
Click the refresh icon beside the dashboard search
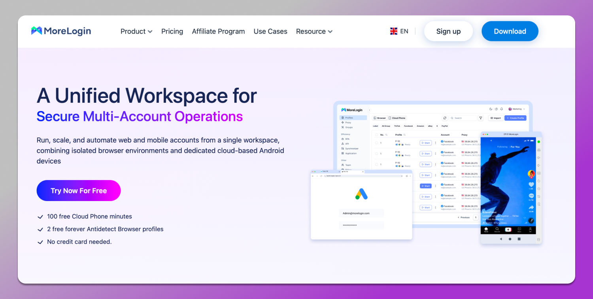pyautogui.click(x=445, y=118)
